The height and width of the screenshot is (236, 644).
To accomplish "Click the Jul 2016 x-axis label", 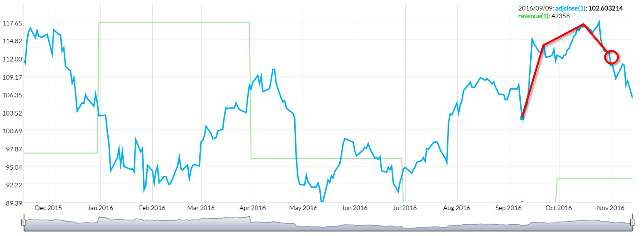I will pos(405,208).
